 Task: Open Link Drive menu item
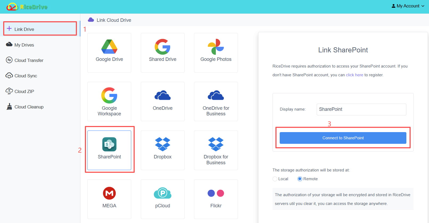click(40, 29)
